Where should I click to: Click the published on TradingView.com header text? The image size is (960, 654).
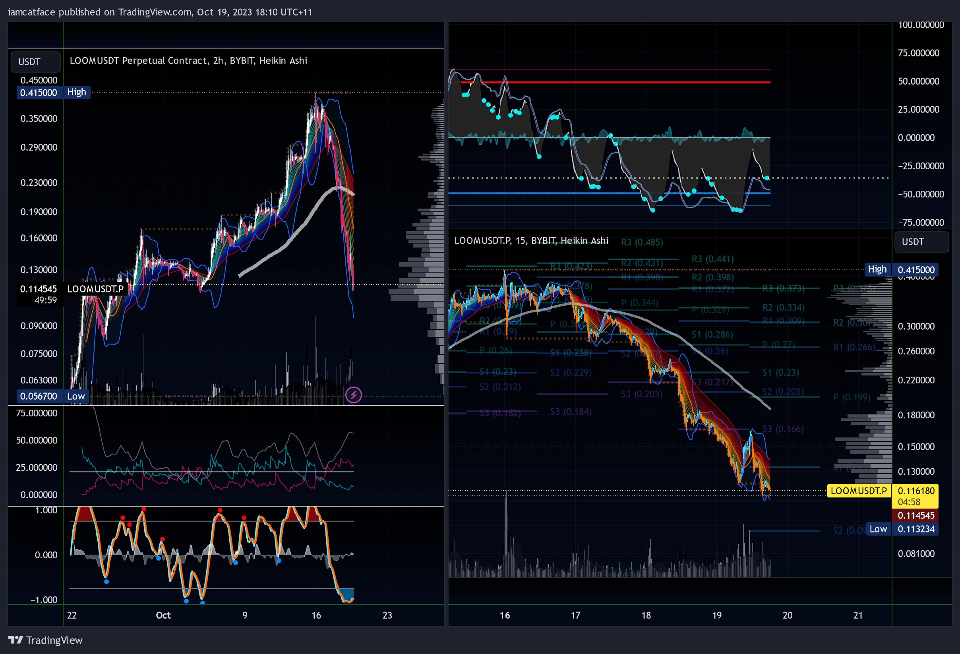[160, 12]
